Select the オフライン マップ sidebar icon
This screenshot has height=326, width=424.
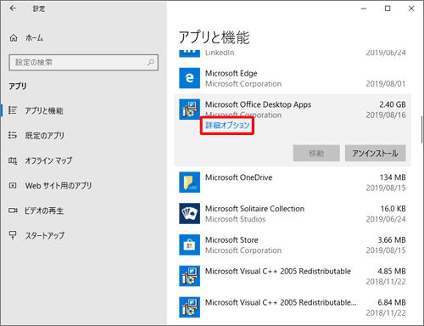tap(13, 160)
